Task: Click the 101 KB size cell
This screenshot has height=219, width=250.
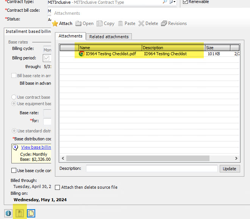Action: (x=214, y=54)
